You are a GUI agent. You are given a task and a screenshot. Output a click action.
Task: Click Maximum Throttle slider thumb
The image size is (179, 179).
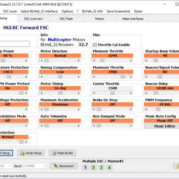(123, 77)
